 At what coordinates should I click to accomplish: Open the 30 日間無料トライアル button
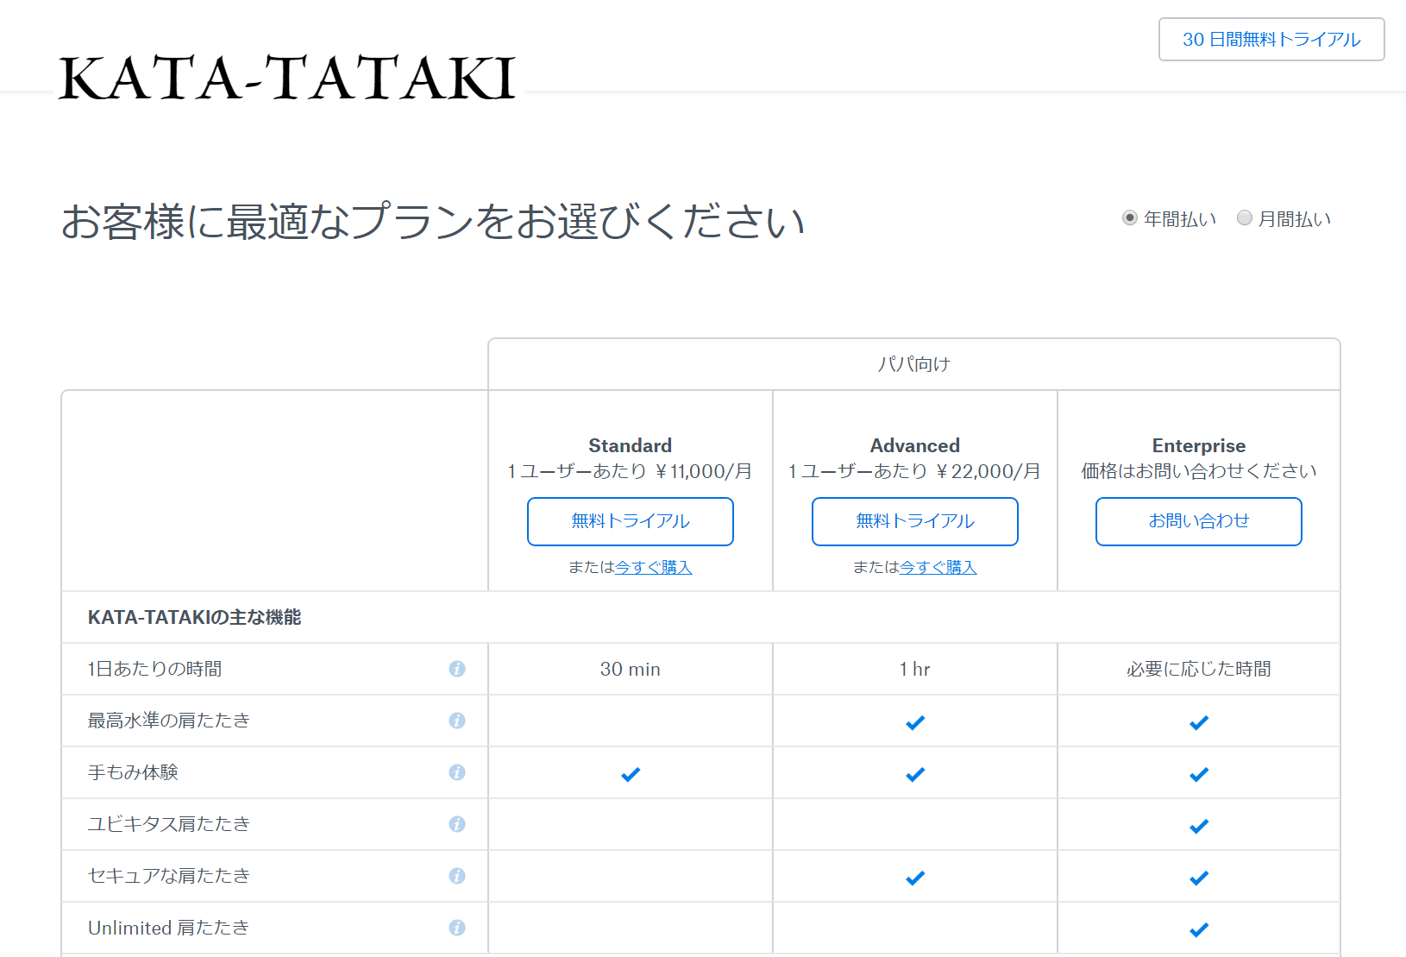1271,40
